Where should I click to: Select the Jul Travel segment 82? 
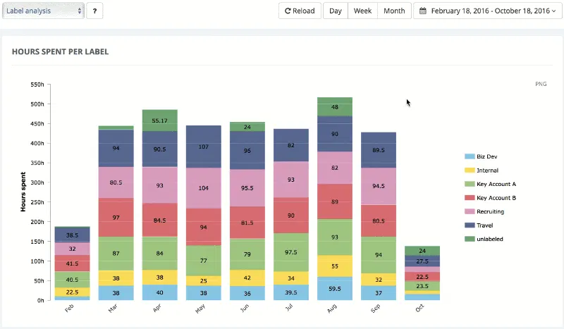[x=291, y=145]
